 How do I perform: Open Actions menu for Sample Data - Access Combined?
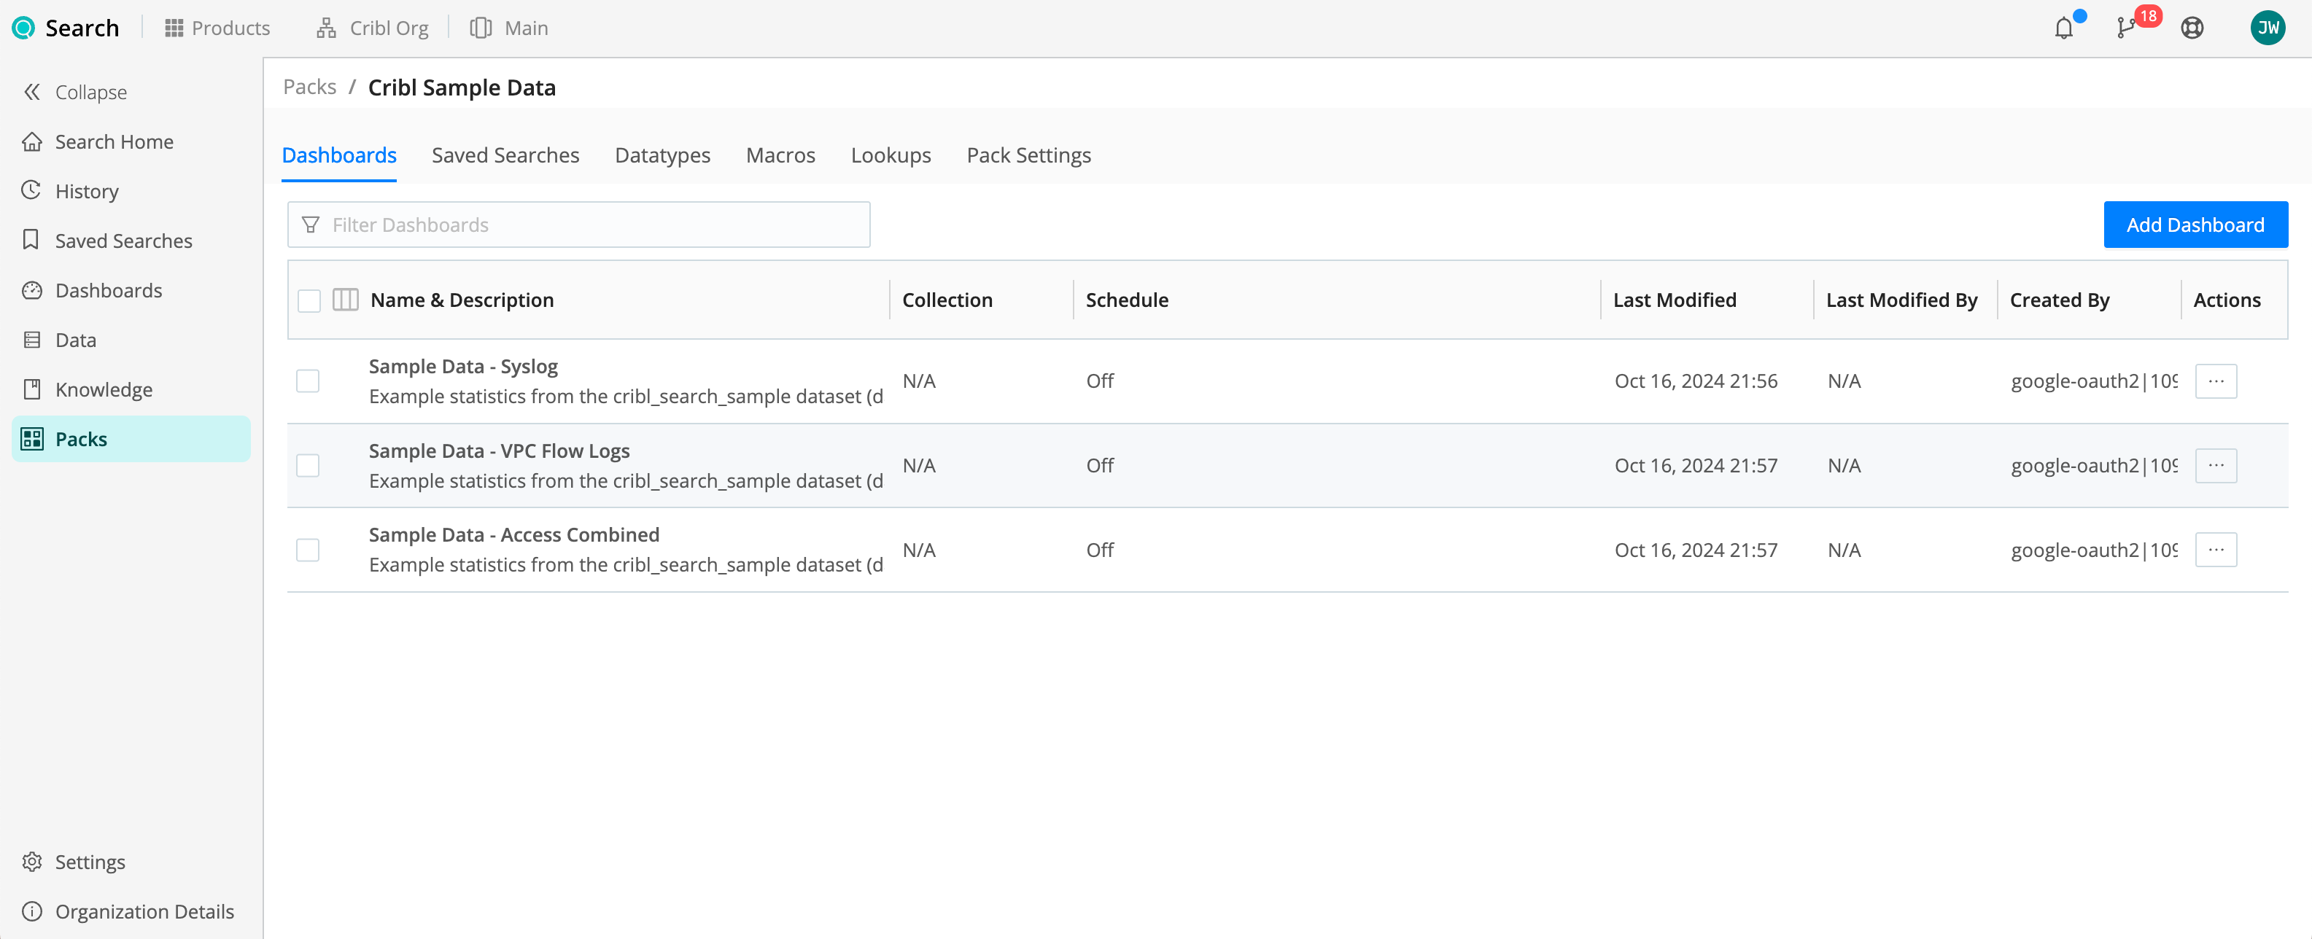pos(2216,550)
